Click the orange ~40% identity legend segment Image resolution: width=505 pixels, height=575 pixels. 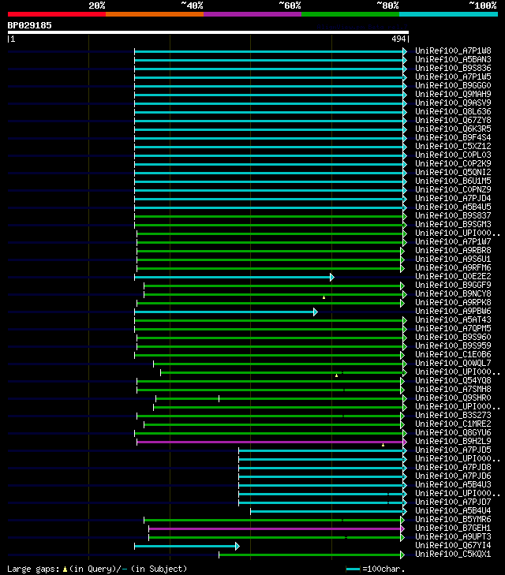155,14
